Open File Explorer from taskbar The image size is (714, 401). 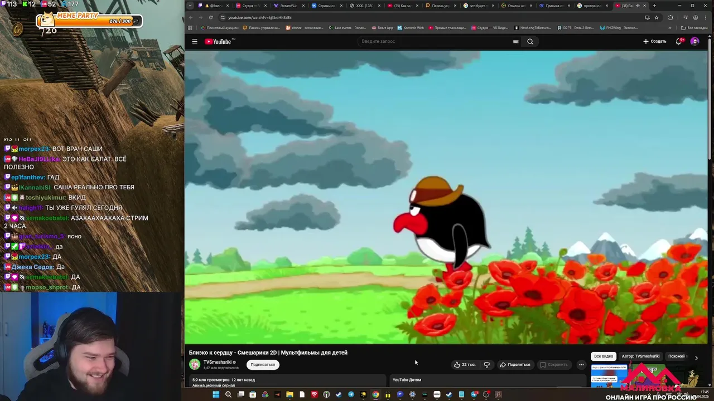pyautogui.click(x=290, y=394)
